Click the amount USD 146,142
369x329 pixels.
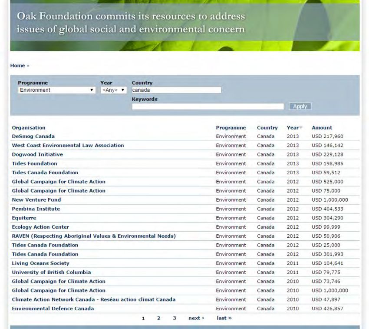327,146
